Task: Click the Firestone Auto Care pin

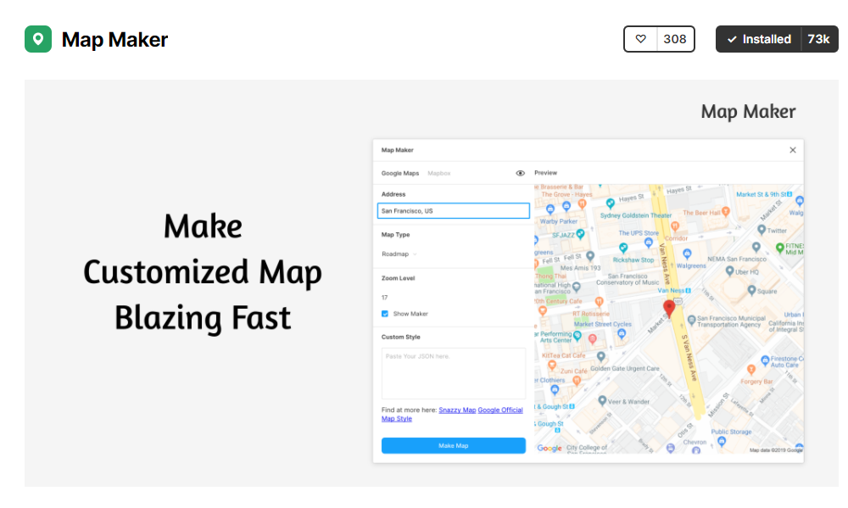Action: 765,360
